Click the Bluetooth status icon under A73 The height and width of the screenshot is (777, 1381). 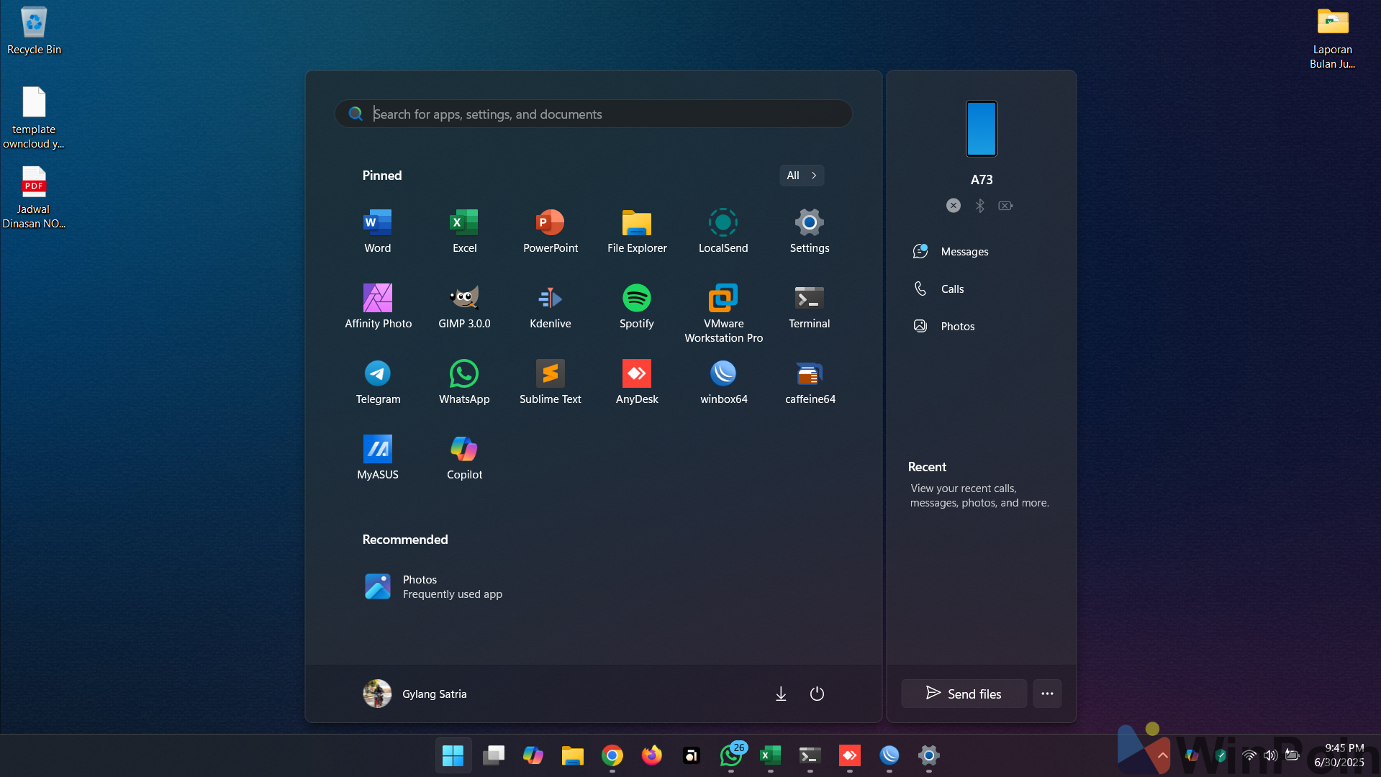[979, 206]
